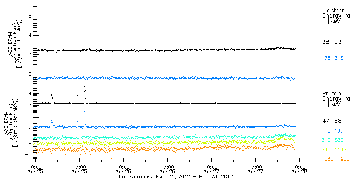Click the 0:00 Mar.25 time axis label

pos(37,169)
